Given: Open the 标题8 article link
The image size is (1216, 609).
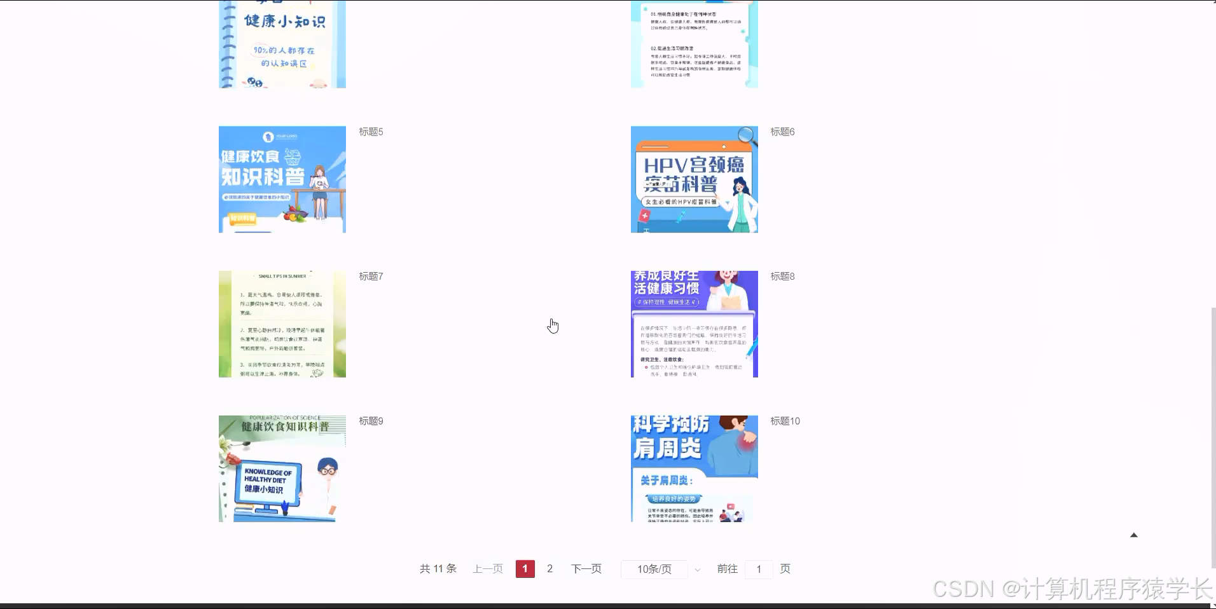Looking at the screenshot, I should 782,277.
